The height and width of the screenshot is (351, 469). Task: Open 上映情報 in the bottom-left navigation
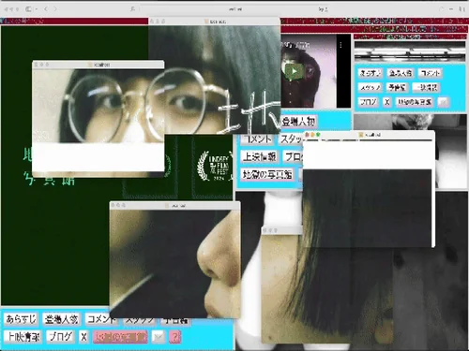(x=23, y=337)
